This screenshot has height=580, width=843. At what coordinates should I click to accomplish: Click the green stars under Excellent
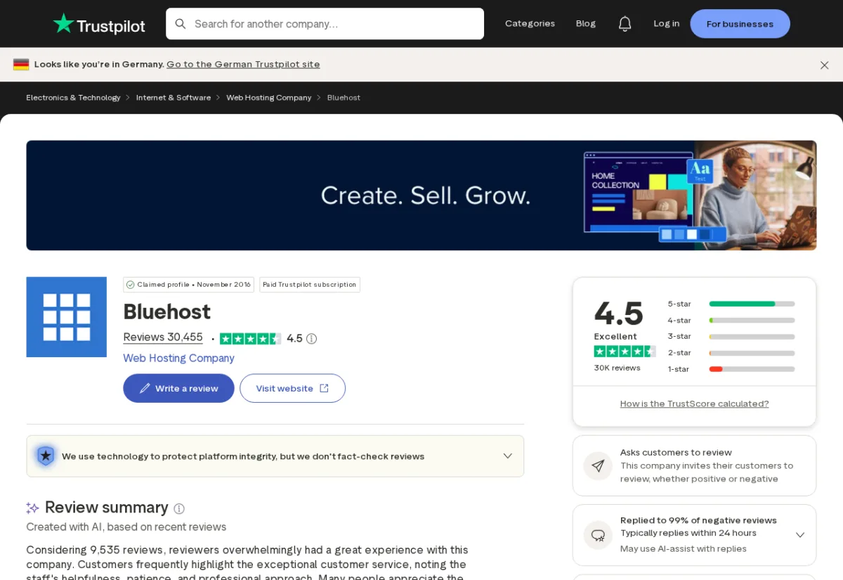tap(625, 352)
